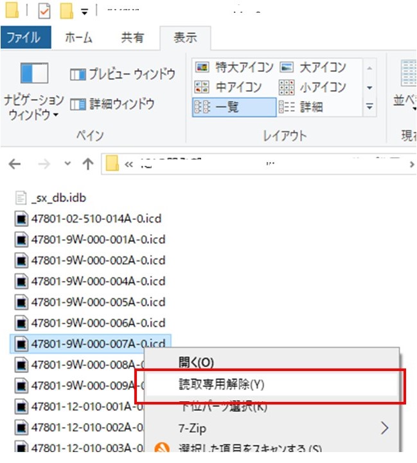Select the Extra Large Icons layout (特大アイコン)
417x463 pixels.
235,68
